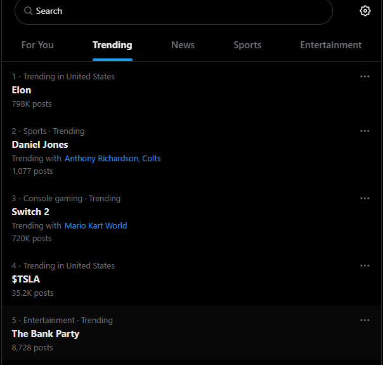Open the Entertainment tab

point(331,45)
